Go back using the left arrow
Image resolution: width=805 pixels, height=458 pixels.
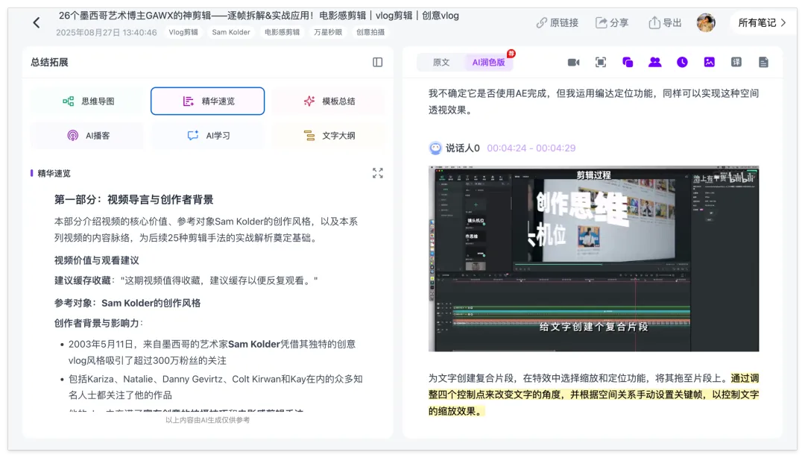click(37, 22)
